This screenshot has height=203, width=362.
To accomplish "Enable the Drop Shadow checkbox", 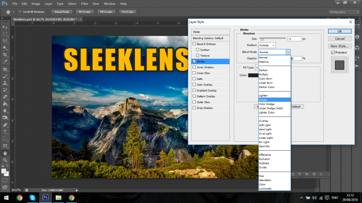I will point(194,107).
